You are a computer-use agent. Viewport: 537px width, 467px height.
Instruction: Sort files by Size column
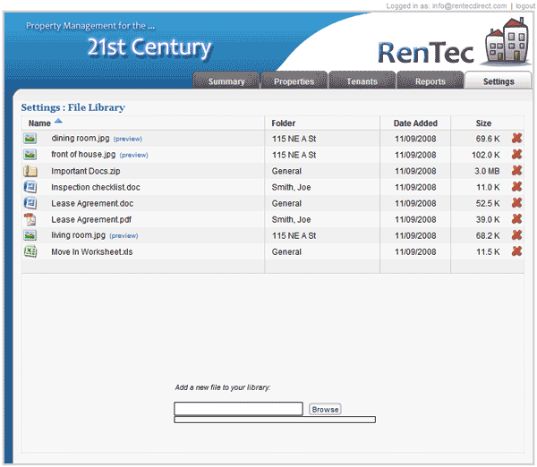(x=483, y=123)
